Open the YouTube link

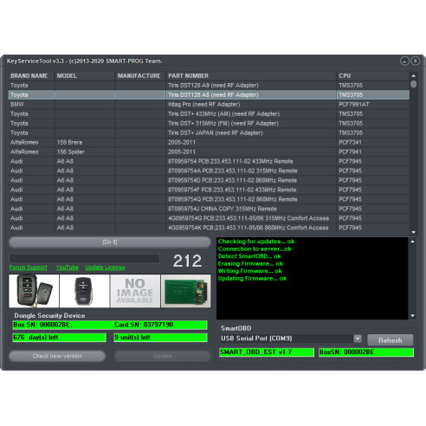click(x=68, y=268)
